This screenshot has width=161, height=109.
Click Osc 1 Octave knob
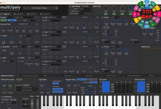65,25
